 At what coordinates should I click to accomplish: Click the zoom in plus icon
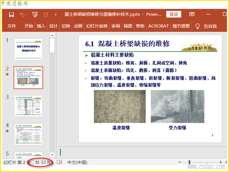tap(221, 162)
